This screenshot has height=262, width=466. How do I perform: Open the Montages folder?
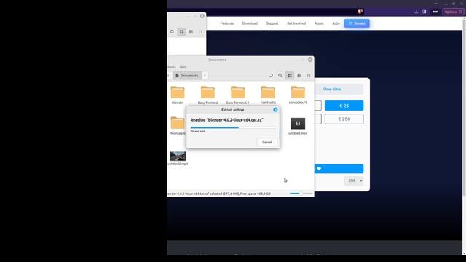click(178, 126)
